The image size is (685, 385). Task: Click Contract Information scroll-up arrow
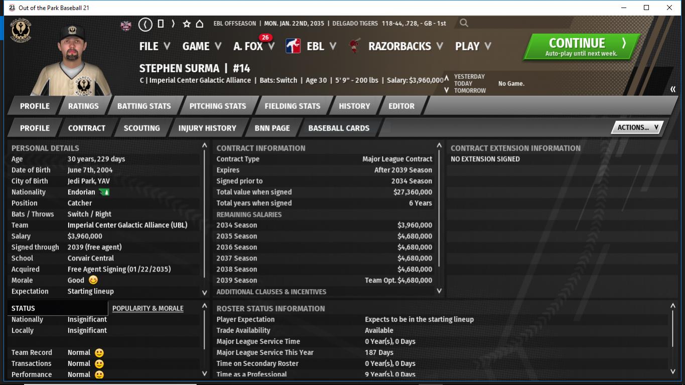coord(439,146)
